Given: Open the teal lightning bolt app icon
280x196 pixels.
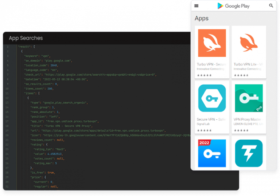Looking at the screenshot, I should (x=249, y=153).
